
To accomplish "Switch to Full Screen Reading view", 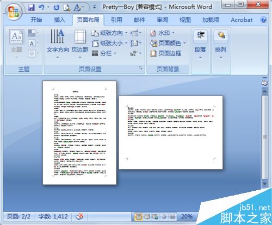I will (147, 216).
